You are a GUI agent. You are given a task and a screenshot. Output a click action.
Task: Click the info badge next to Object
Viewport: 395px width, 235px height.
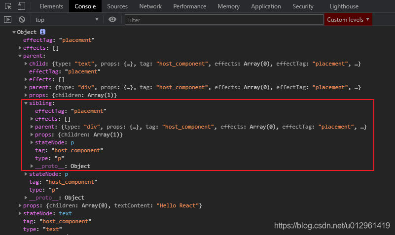pos(42,32)
